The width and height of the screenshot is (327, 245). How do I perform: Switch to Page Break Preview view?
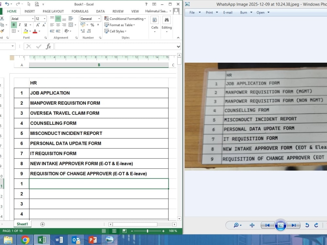click(125, 231)
